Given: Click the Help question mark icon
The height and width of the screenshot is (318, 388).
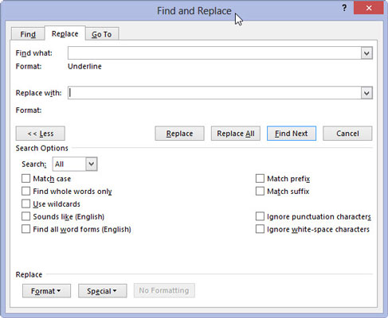Looking at the screenshot, I should [344, 8].
